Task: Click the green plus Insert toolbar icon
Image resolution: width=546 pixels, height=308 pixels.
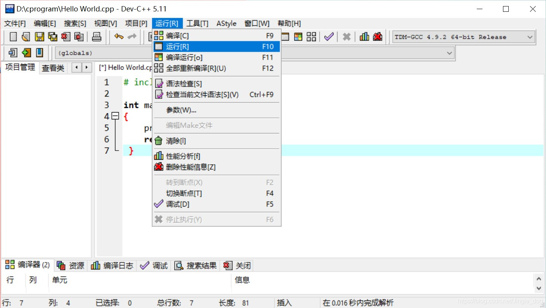Action: click(26, 52)
